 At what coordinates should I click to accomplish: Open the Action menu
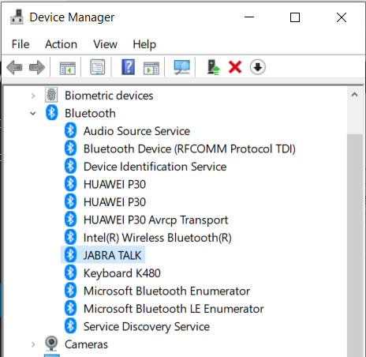coord(61,44)
